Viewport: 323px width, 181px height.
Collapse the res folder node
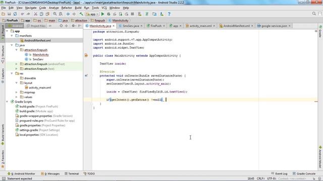[12, 73]
